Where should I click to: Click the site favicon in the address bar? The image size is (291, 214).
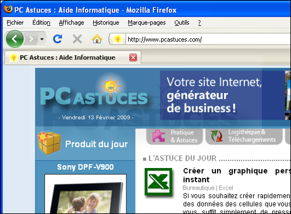pos(118,39)
